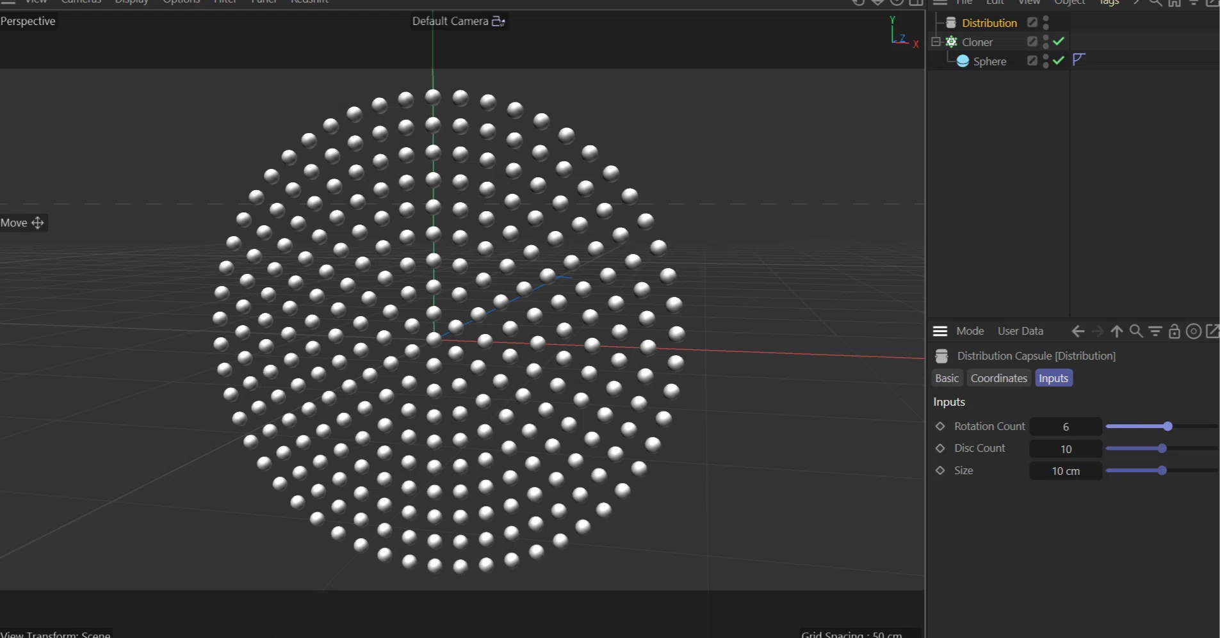1220x638 pixels.
Task: Click the Sphere layer square icon
Action: pyautogui.click(x=1032, y=61)
